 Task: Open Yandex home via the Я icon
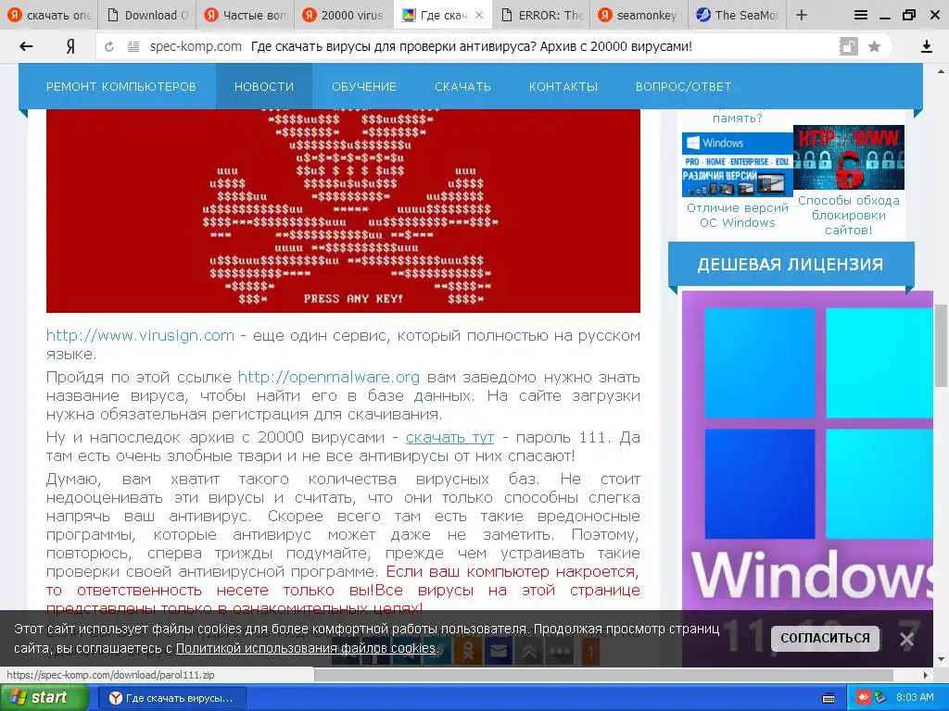tap(70, 46)
